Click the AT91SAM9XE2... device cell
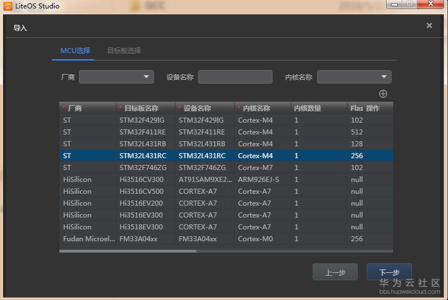 click(x=205, y=179)
